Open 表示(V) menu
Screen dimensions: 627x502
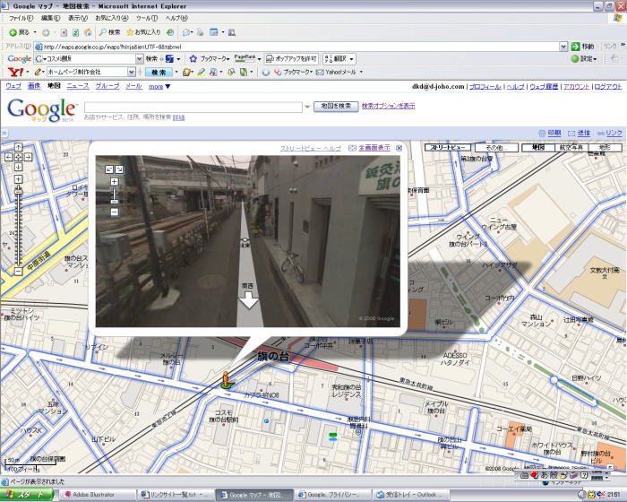[x=78, y=18]
